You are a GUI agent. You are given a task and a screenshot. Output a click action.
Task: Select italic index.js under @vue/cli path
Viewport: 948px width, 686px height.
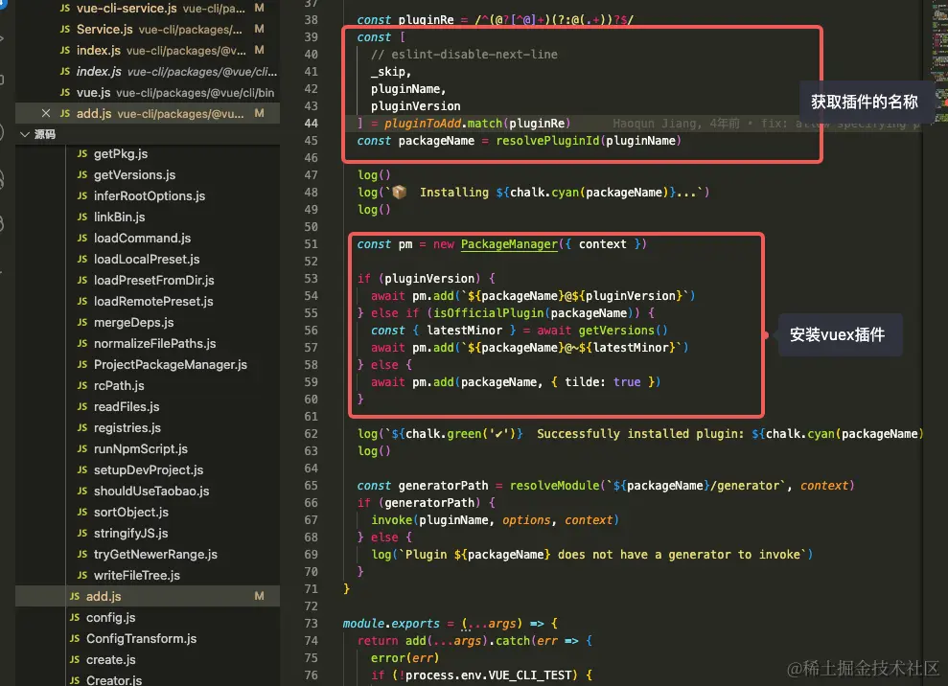[148, 71]
